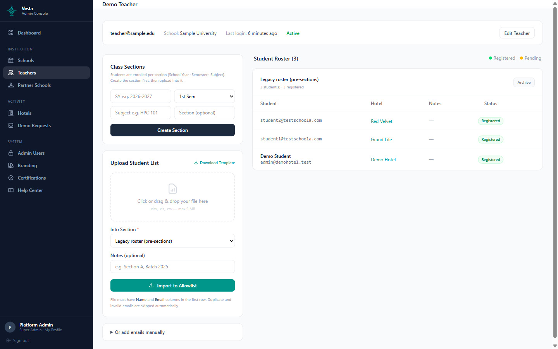Click the Admin Users lock icon
558x349 pixels.
tap(11, 153)
